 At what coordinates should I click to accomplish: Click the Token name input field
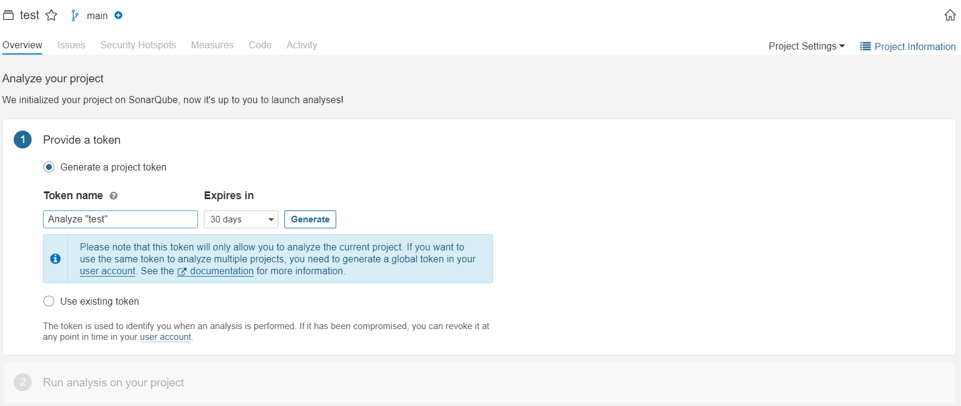click(120, 219)
